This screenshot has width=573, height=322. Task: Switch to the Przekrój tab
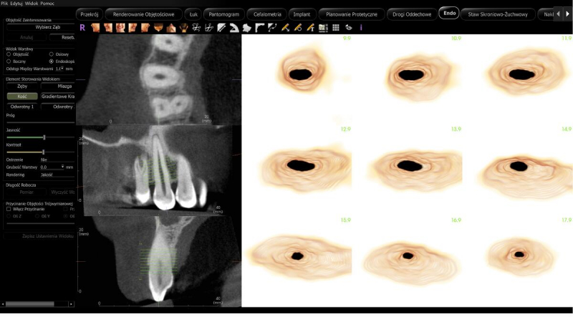pos(90,14)
